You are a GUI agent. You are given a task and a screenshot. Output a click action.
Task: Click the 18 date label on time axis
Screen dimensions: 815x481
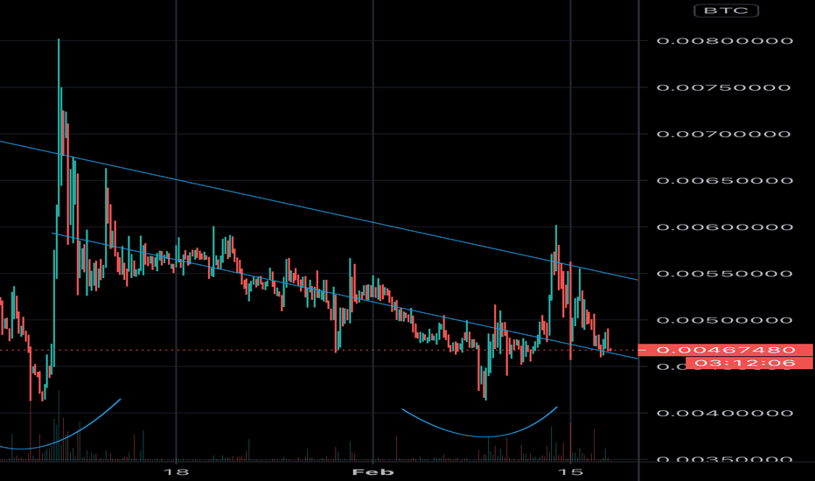click(176, 472)
